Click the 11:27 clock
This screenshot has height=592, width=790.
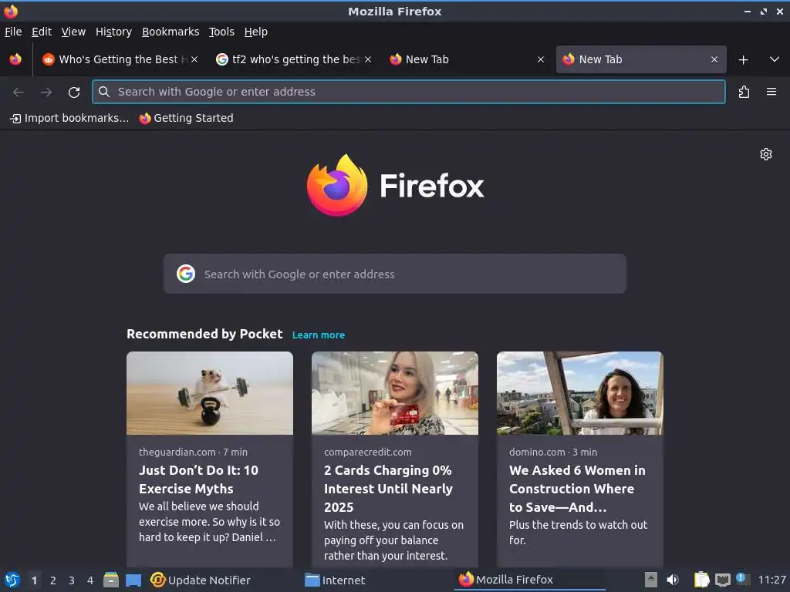coord(771,580)
